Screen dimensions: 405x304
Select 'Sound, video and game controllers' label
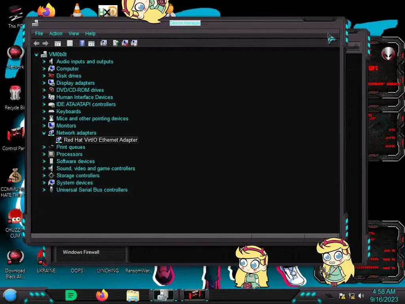pos(96,168)
